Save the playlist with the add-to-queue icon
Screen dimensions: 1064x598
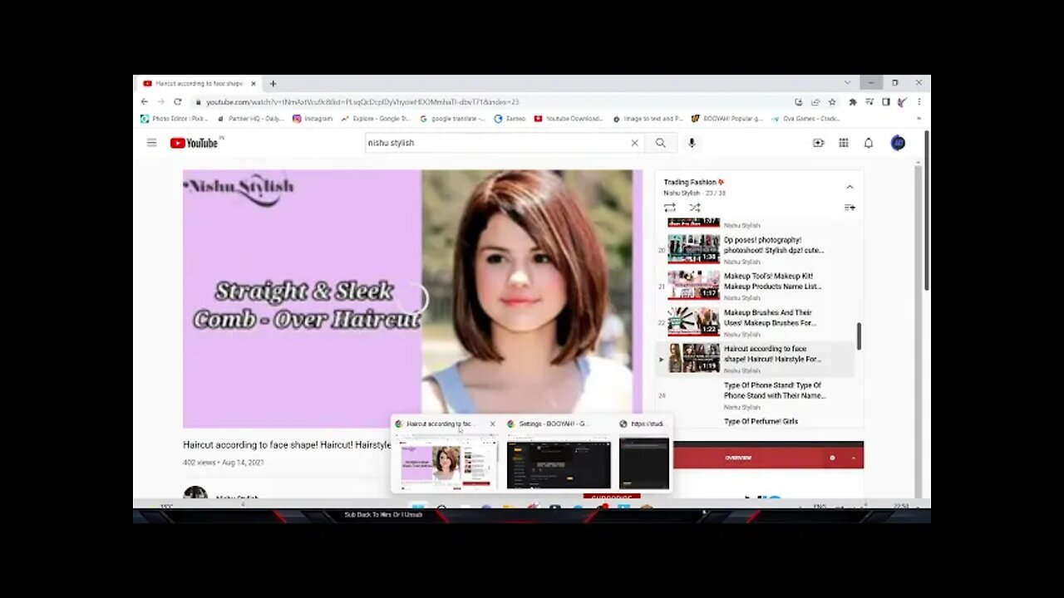(850, 208)
